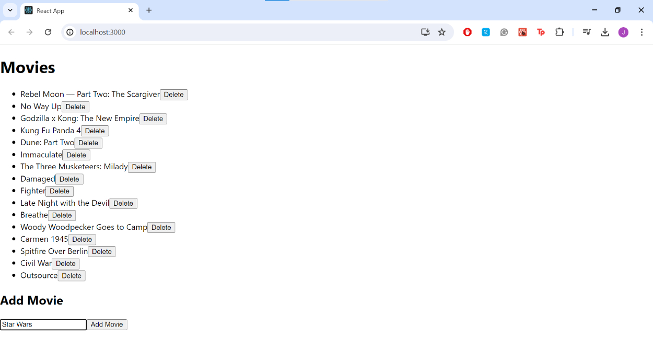Click the back navigation arrow
The width and height of the screenshot is (653, 338).
tap(11, 32)
